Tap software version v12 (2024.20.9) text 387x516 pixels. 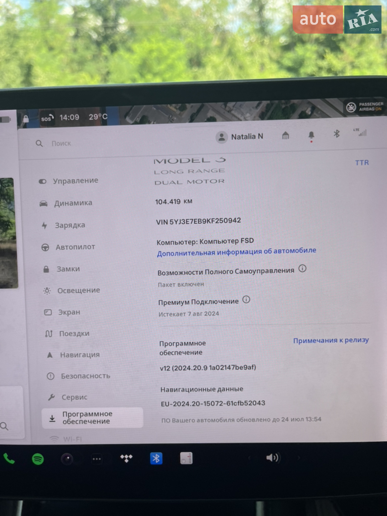point(208,368)
